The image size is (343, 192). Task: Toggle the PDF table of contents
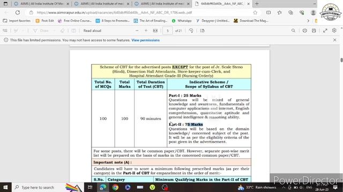pyautogui.click(x=5, y=31)
